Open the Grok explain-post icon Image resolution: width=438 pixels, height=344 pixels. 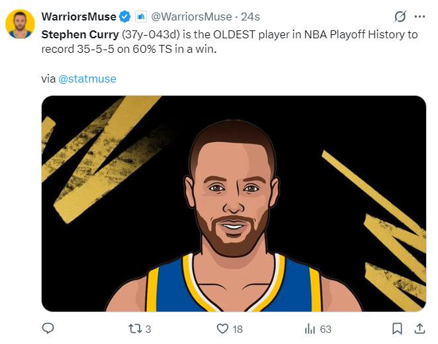[x=400, y=17]
